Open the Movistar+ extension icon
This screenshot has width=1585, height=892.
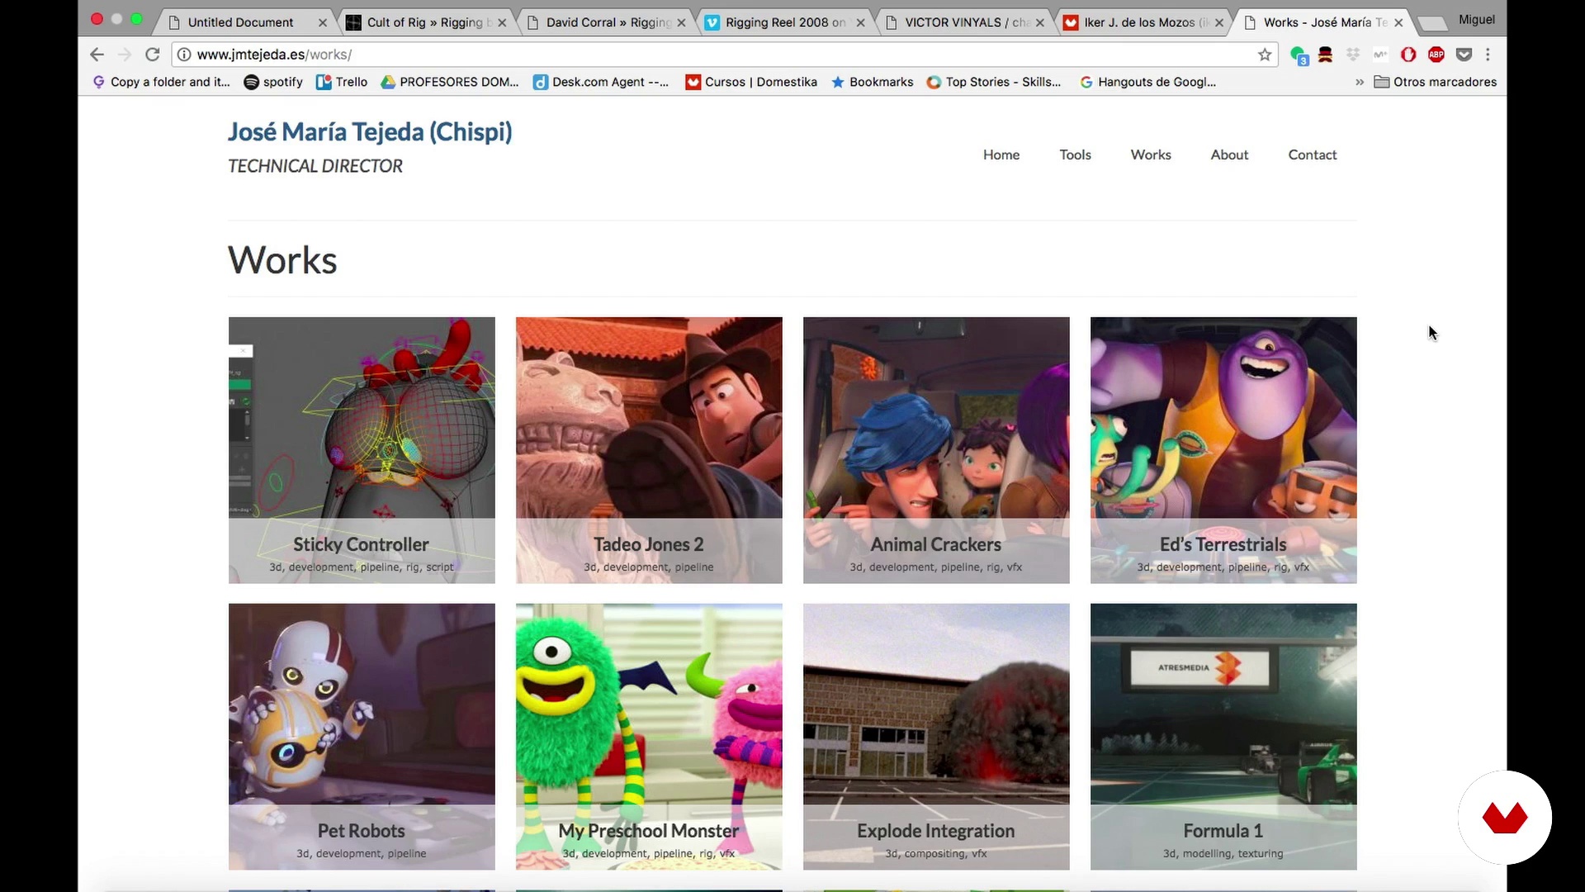click(x=1380, y=55)
